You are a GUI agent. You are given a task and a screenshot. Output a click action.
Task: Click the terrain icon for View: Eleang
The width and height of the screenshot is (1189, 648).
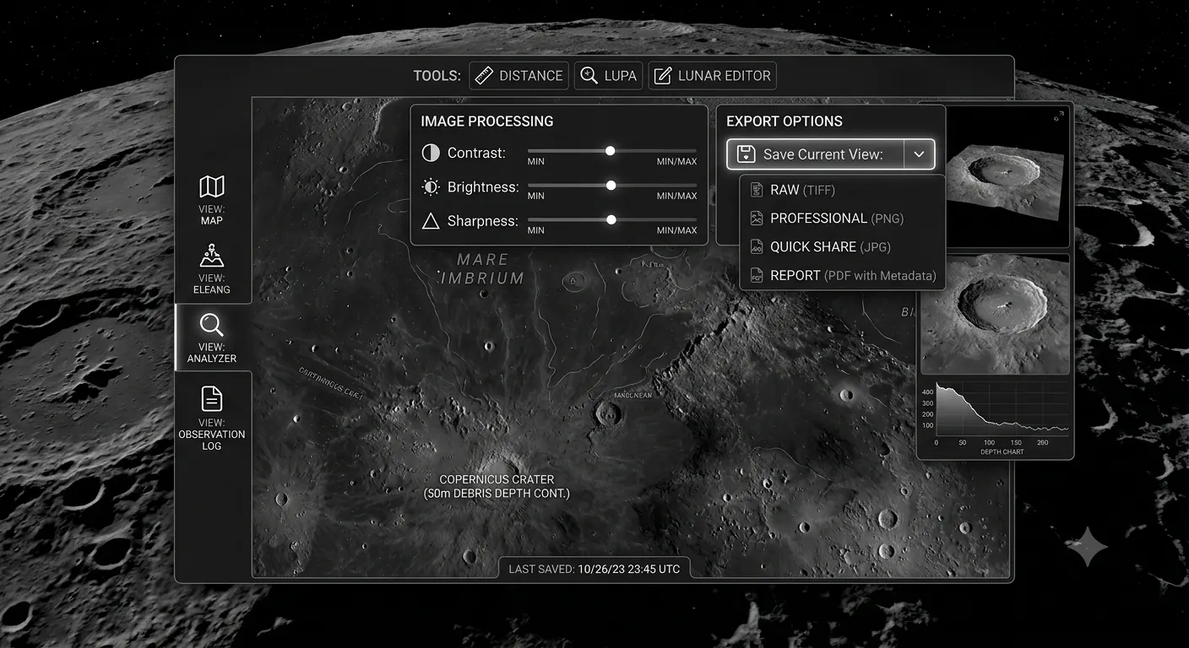(211, 256)
